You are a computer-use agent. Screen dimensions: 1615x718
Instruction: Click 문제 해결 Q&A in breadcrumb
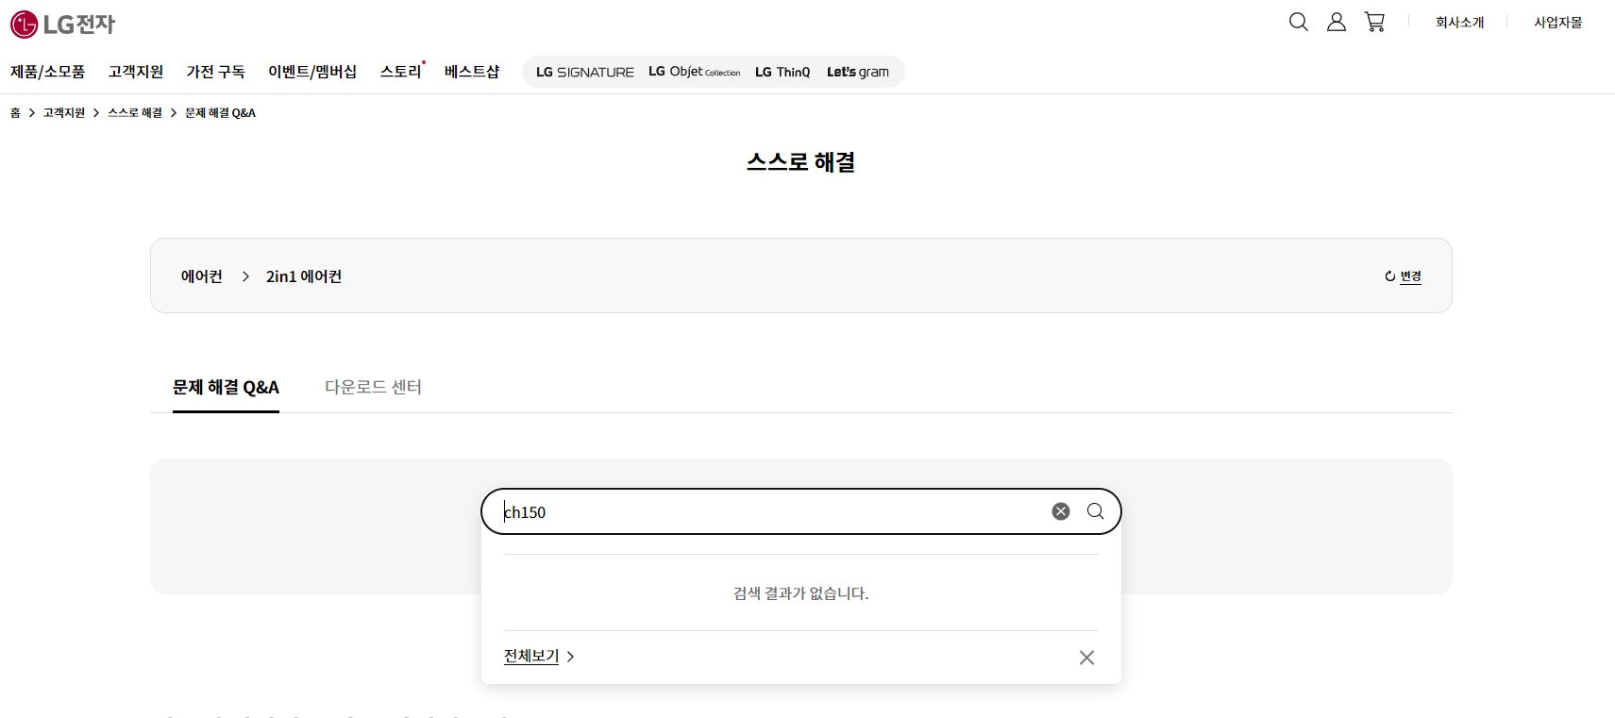point(220,113)
